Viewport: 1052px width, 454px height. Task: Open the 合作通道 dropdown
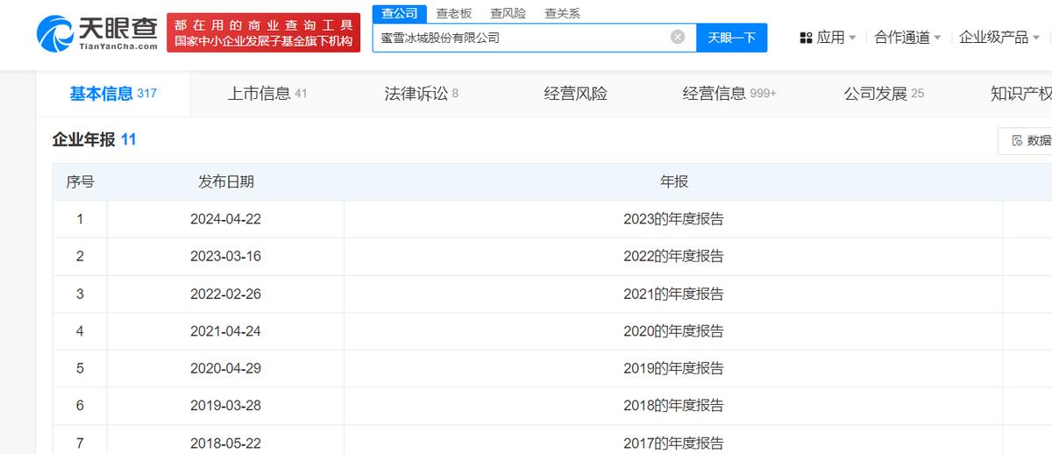[x=906, y=38]
